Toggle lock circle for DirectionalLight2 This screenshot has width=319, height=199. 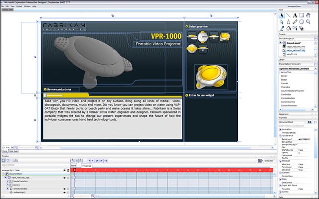coord(68,189)
